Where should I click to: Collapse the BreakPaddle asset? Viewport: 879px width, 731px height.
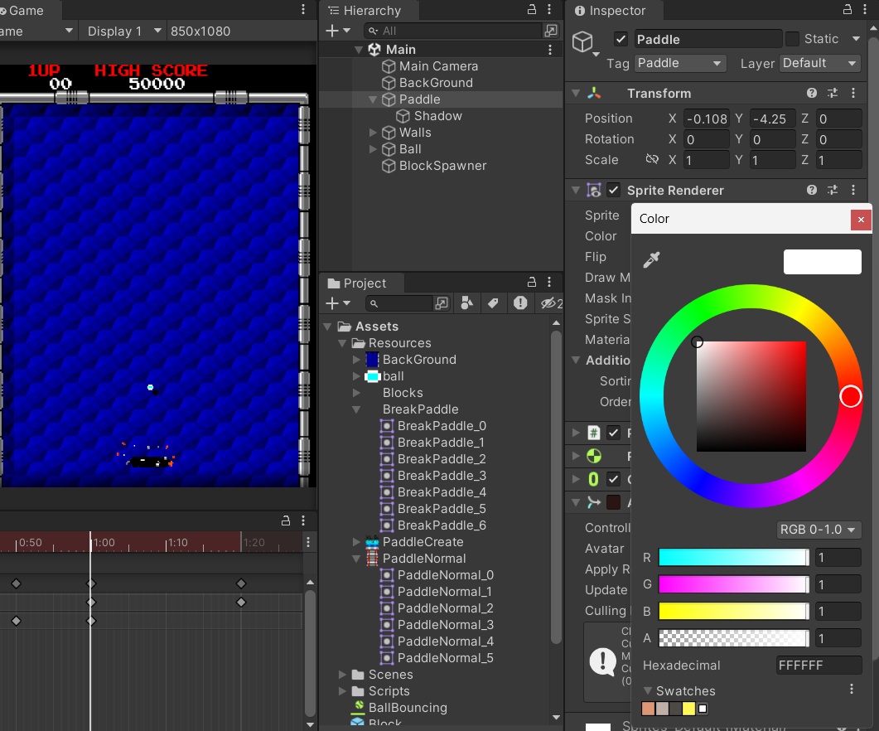click(x=356, y=409)
